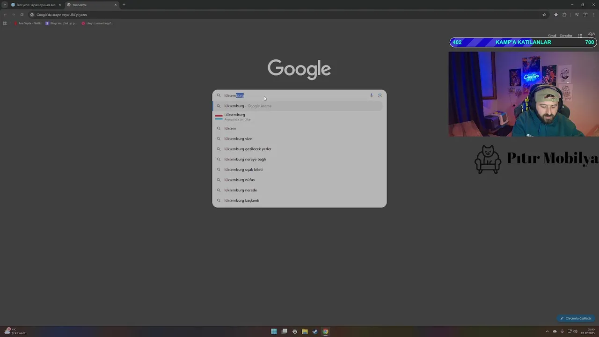The height and width of the screenshot is (337, 599).
Task: Open the Chrome profile avatar in toolbar
Action: pyautogui.click(x=585, y=15)
